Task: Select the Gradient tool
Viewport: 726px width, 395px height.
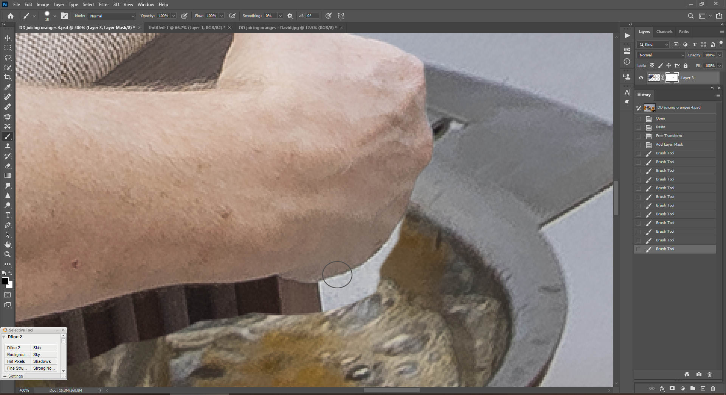Action: click(x=8, y=176)
